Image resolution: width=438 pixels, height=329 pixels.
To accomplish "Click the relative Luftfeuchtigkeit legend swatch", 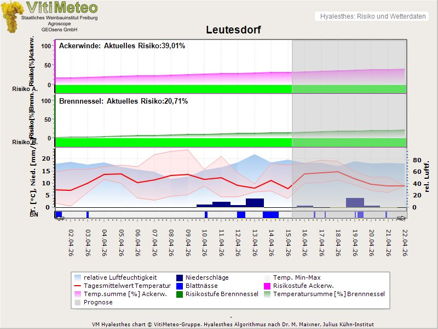I will click(78, 278).
